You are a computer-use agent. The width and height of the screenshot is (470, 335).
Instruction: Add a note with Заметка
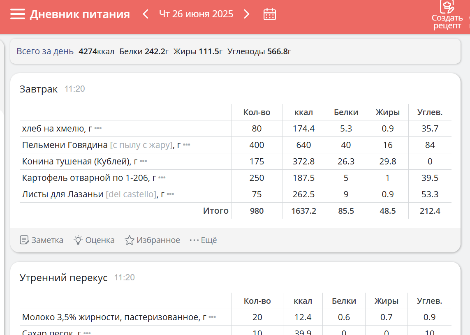click(42, 240)
